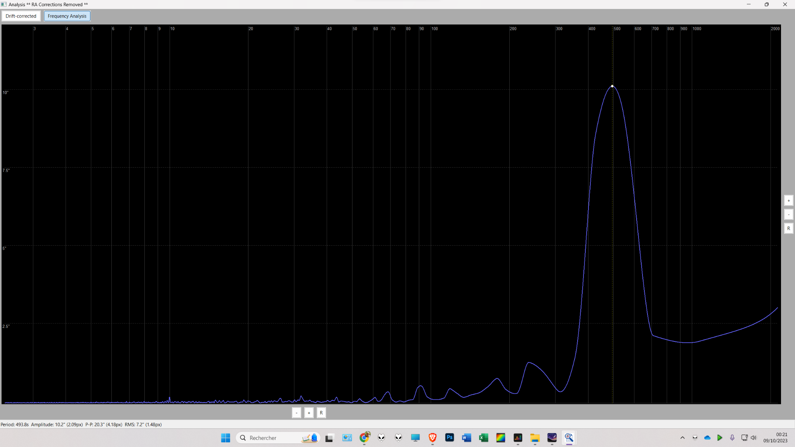Click the active log viewer taskbar icon

(569, 438)
